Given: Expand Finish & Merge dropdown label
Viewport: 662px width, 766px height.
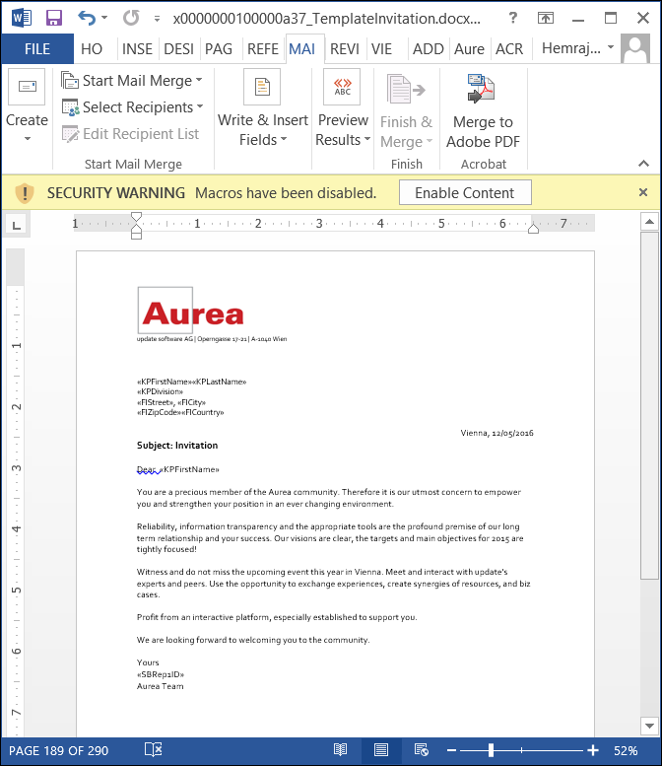Looking at the screenshot, I should click(x=406, y=132).
